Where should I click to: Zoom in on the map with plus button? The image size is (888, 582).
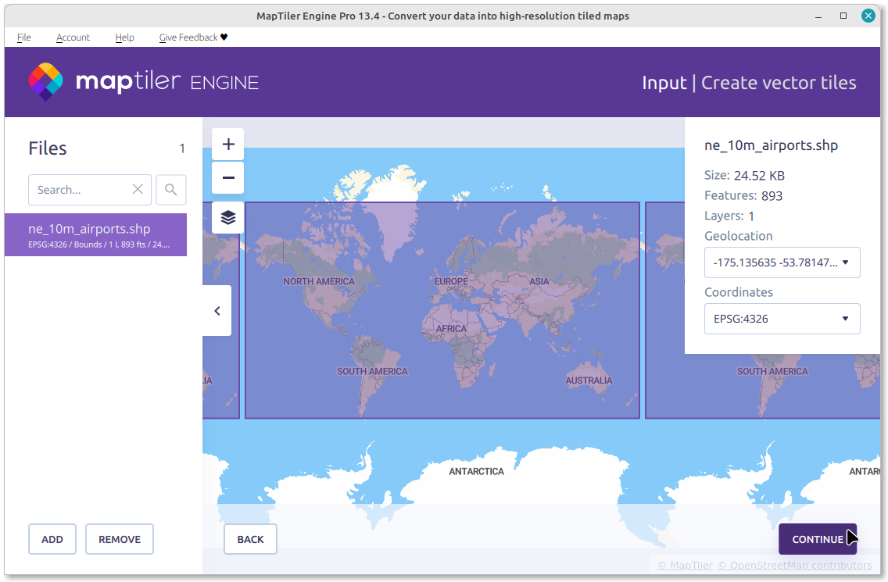coord(228,145)
